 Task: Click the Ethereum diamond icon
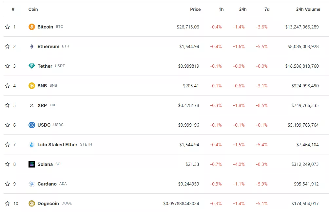pos(32,46)
